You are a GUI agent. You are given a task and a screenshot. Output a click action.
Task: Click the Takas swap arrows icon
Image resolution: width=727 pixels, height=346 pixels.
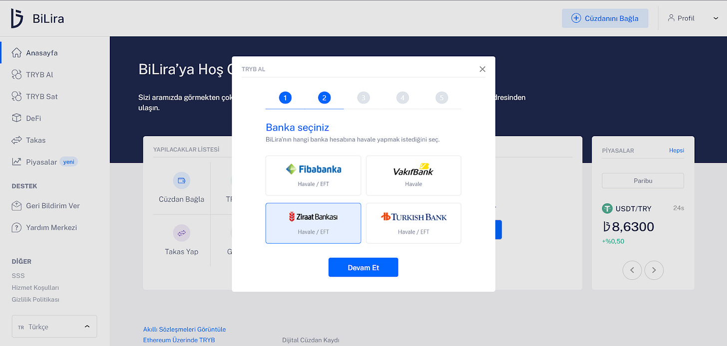(x=16, y=140)
